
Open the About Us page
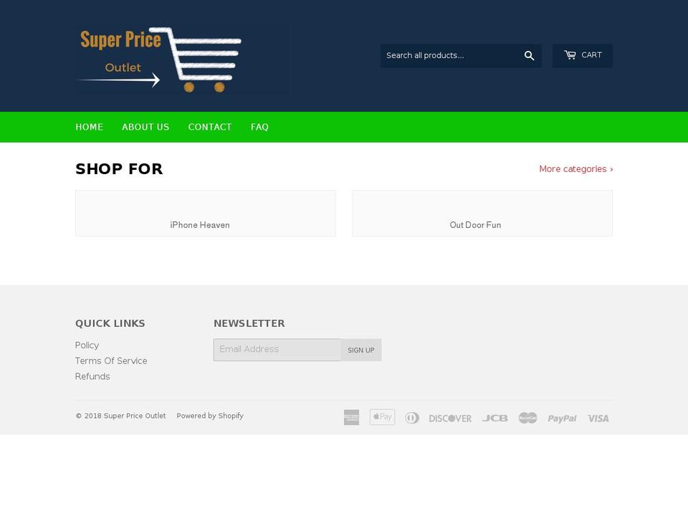click(145, 128)
